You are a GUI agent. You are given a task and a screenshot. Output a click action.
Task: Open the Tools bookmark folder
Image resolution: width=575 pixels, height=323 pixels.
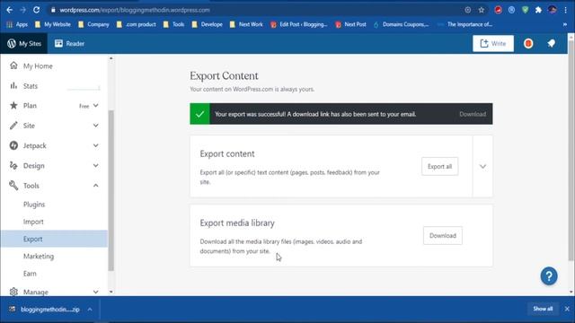tap(173, 24)
